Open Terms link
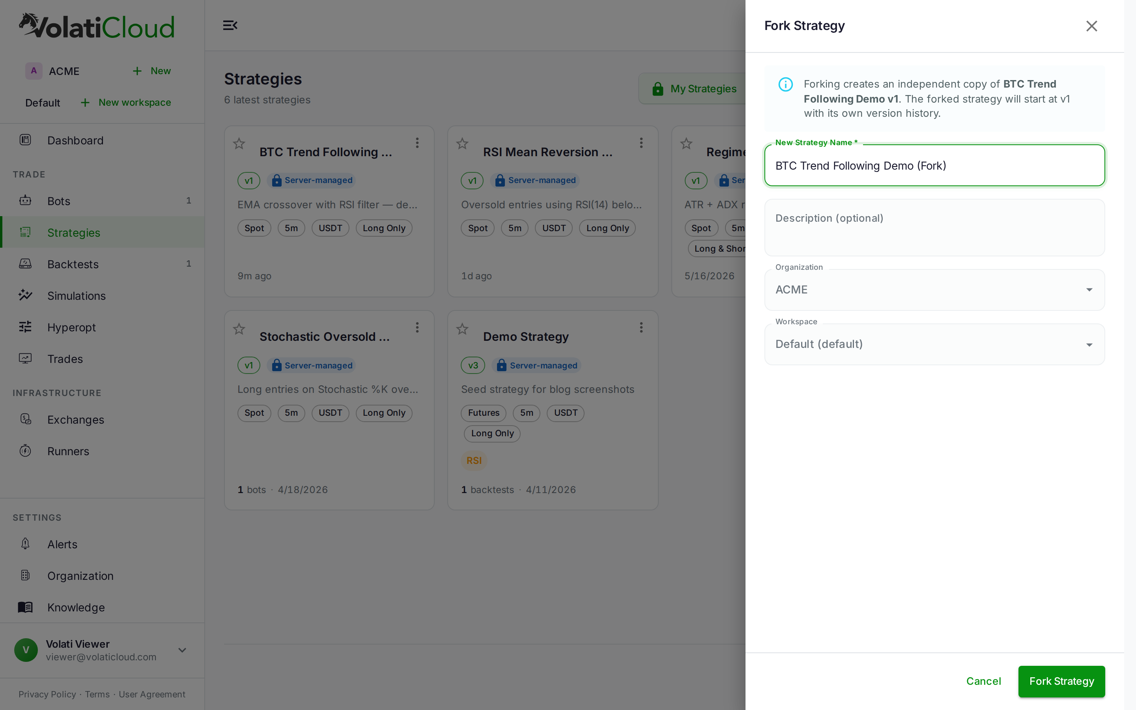Screen dimensions: 1136x710 pos(97,694)
